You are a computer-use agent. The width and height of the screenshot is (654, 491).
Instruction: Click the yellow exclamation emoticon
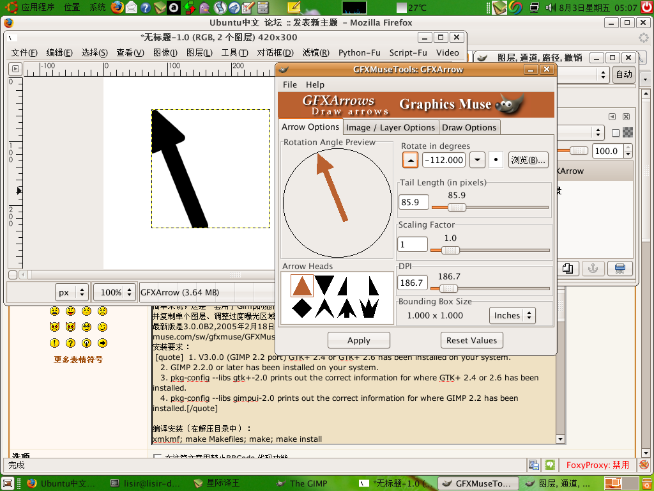(55, 343)
